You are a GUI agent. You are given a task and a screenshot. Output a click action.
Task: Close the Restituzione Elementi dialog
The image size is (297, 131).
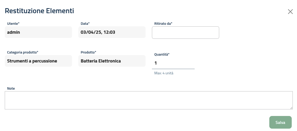[290, 12]
